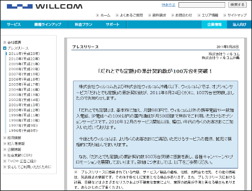Screen dimensions: 252x191
Task: Open 2009年(平成21年) press releases
Action: (x=24, y=64)
